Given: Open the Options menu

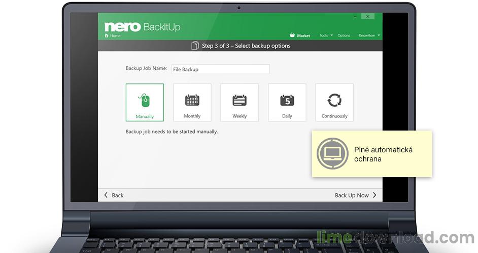Looking at the screenshot, I should tap(344, 35).
